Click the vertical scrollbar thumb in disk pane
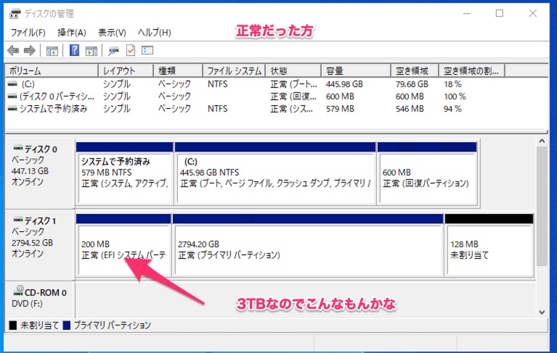 tap(542, 207)
